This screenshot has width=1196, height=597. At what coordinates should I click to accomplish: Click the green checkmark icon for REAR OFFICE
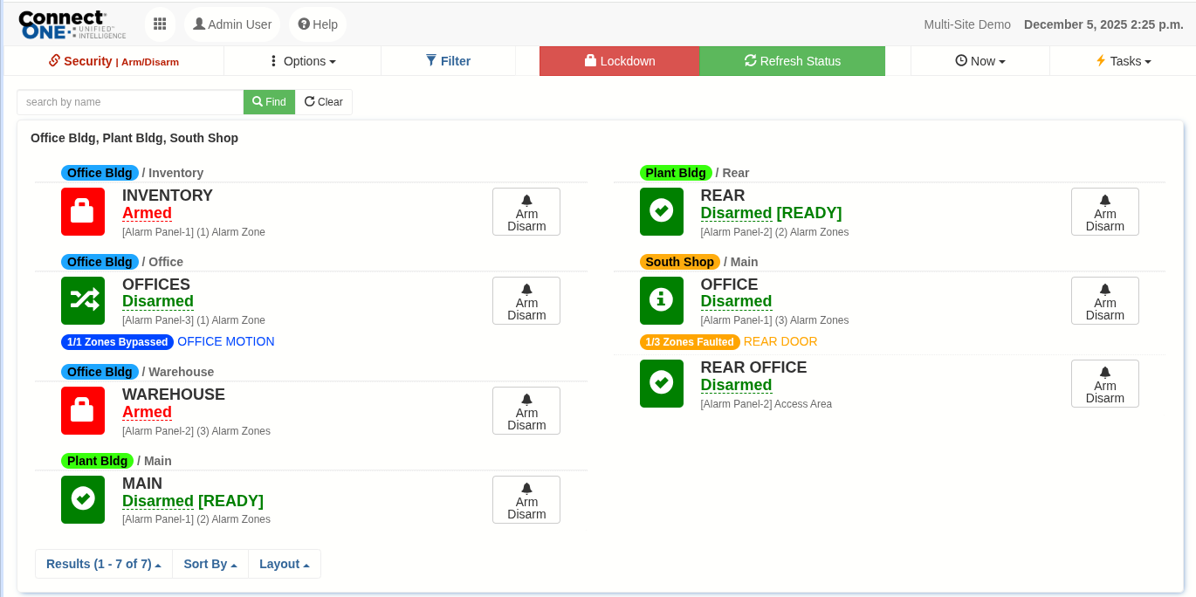tap(661, 383)
